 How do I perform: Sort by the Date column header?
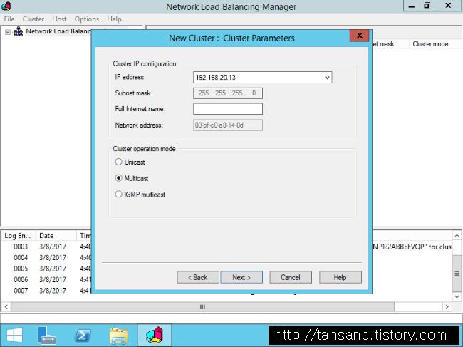56,236
